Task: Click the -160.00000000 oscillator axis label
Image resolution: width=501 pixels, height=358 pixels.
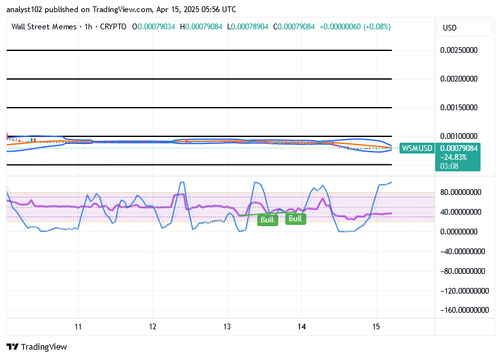Action: 465,310
